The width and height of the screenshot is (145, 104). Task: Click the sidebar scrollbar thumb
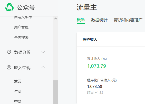56,92
